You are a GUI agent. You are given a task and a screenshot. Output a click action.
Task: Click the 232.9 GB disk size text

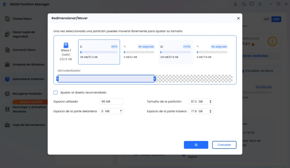click(66, 59)
